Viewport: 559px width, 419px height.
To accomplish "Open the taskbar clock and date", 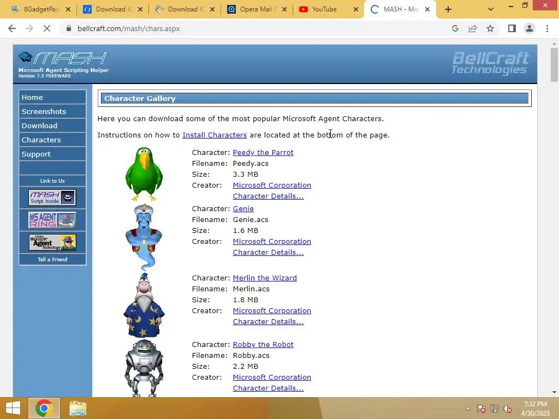I will (535, 409).
